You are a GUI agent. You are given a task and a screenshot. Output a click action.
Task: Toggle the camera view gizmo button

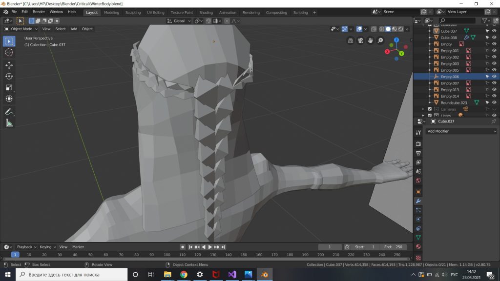360,41
